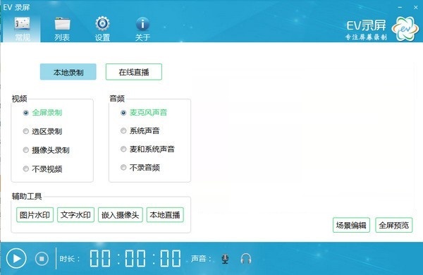Image resolution: width=423 pixels, height=275 pixels.
Task: Open the 关于 about tab
Action: [x=142, y=29]
